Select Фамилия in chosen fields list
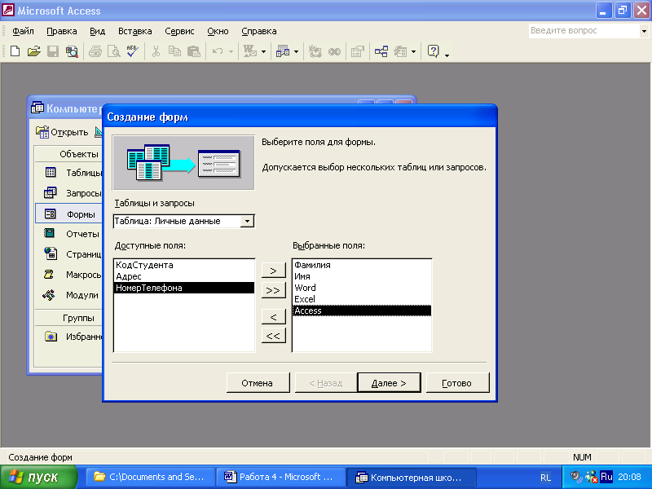This screenshot has width=652, height=489. (x=362, y=265)
